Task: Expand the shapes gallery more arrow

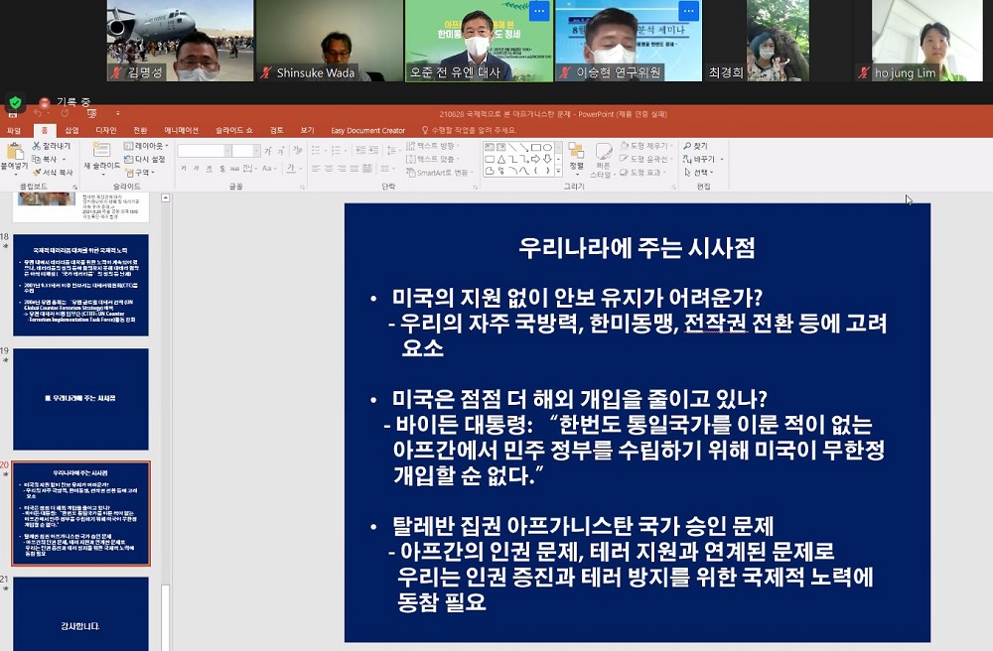Action: click(558, 172)
